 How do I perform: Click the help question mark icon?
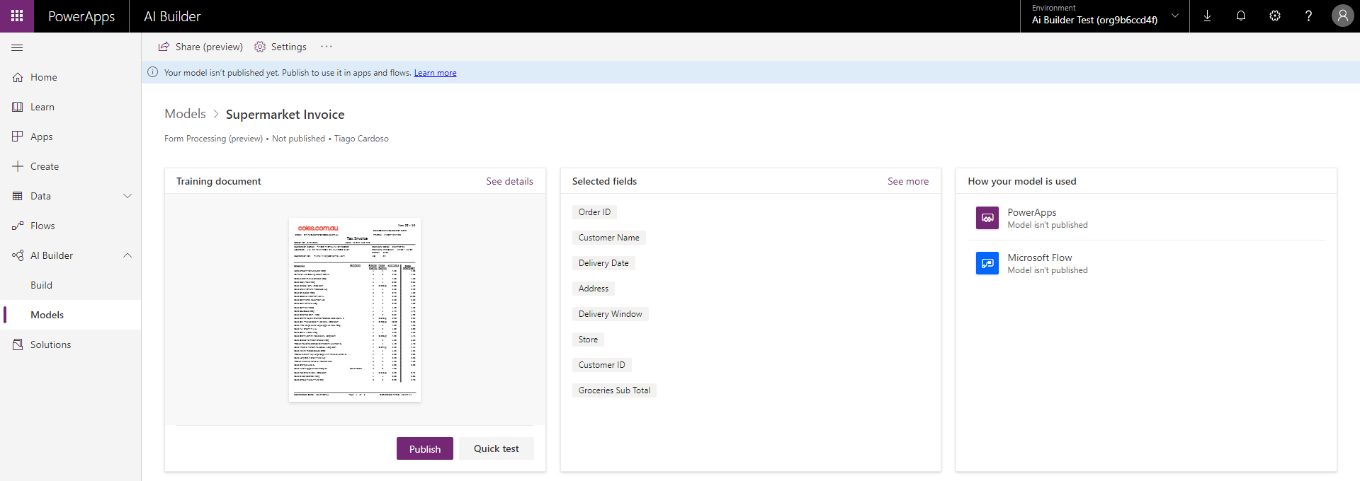pyautogui.click(x=1308, y=16)
